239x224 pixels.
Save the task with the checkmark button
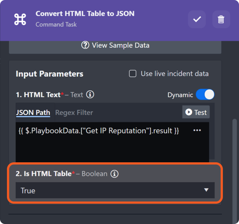coord(197,19)
